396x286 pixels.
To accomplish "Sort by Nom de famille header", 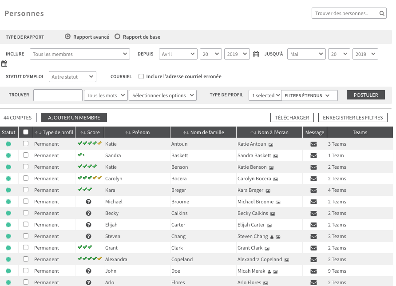I will click(203, 132).
